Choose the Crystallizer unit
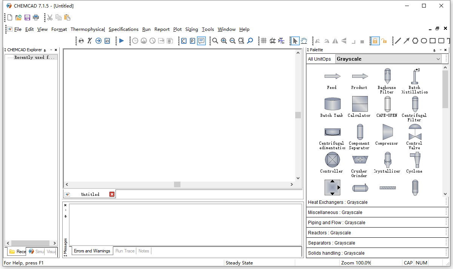 pos(387,160)
